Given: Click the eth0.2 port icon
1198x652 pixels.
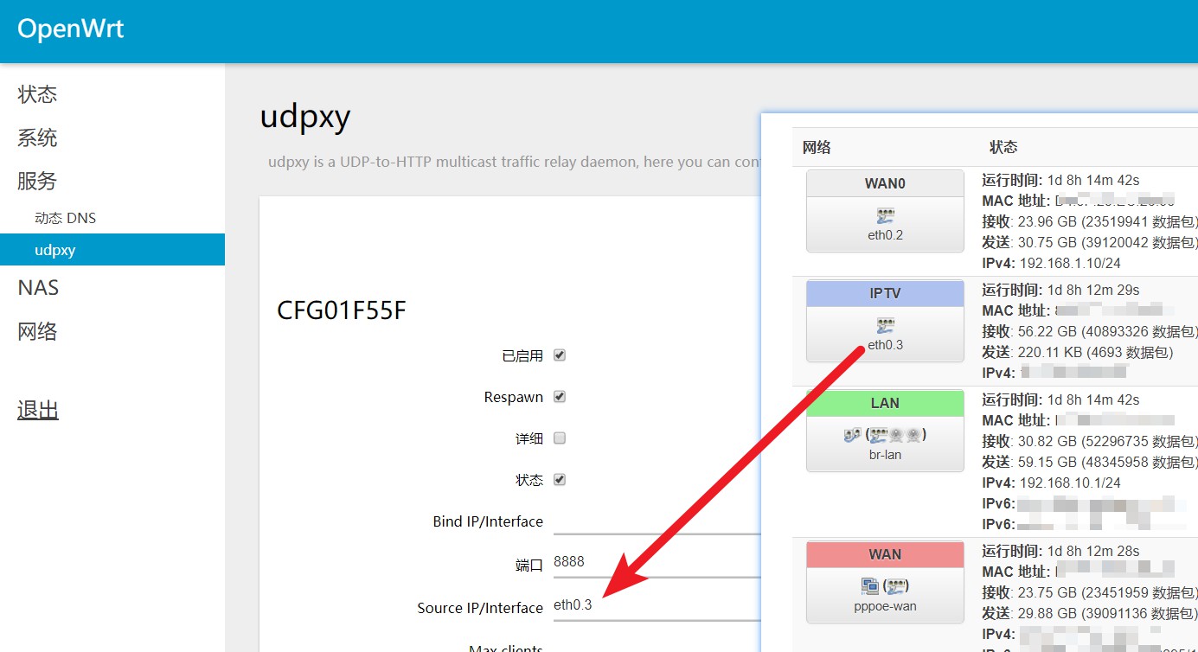Looking at the screenshot, I should [885, 215].
